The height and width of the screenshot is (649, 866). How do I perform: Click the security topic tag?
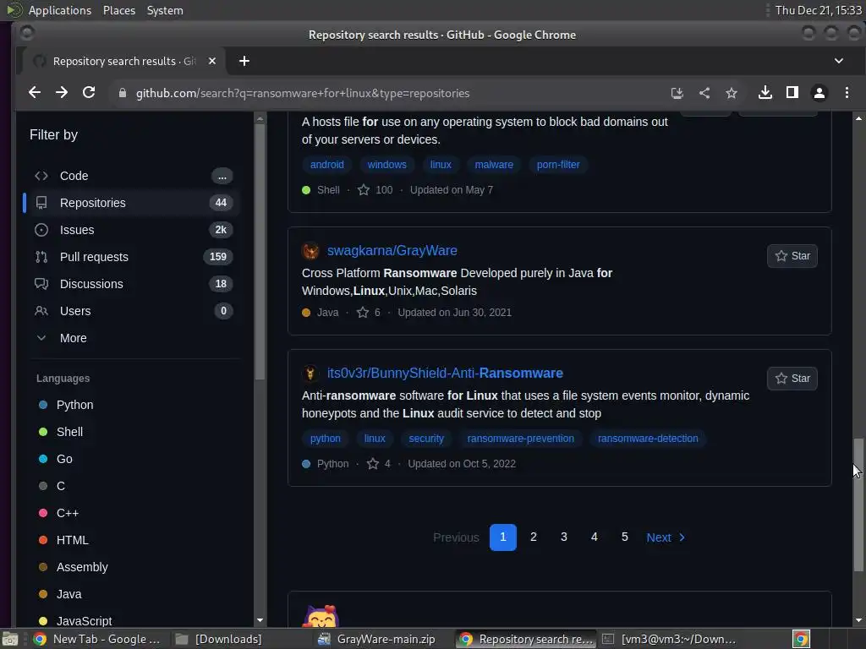click(x=426, y=439)
